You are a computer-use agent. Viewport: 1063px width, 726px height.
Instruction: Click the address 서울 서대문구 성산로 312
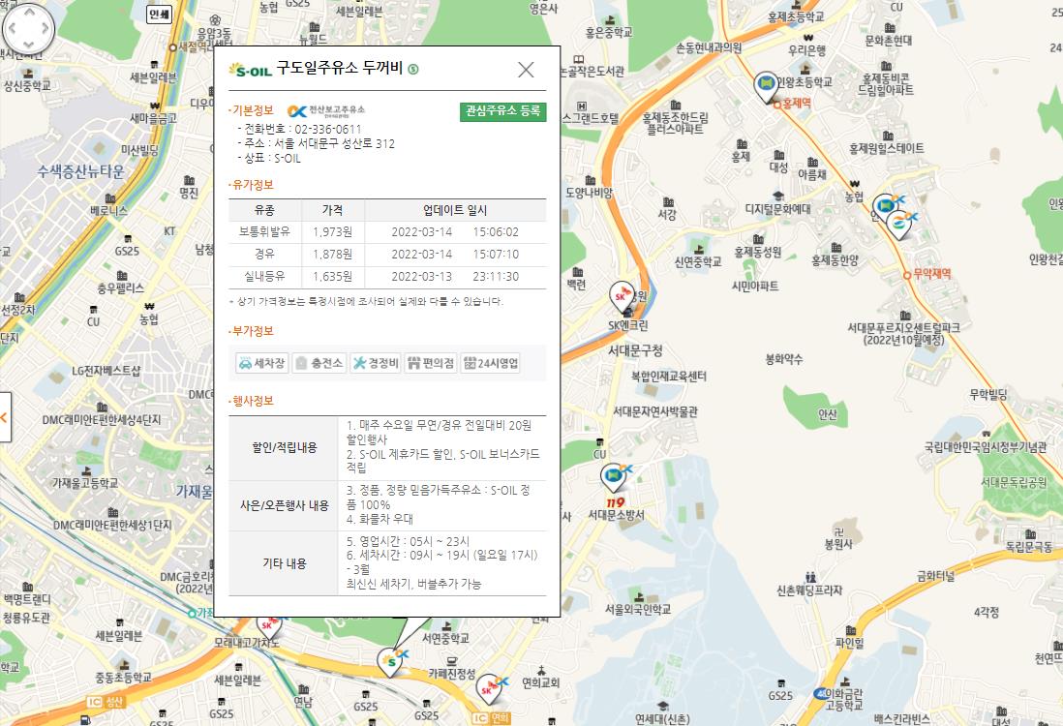click(x=334, y=143)
